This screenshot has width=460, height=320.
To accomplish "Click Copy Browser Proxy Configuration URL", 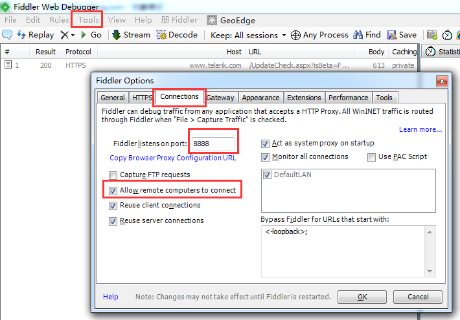I will 173,158.
